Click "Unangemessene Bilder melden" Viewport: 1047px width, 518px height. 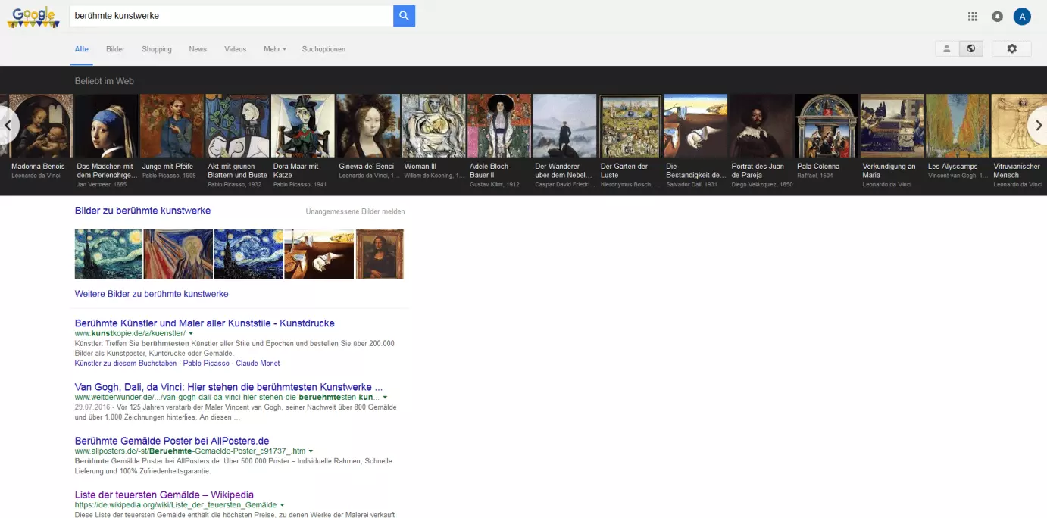(x=355, y=212)
